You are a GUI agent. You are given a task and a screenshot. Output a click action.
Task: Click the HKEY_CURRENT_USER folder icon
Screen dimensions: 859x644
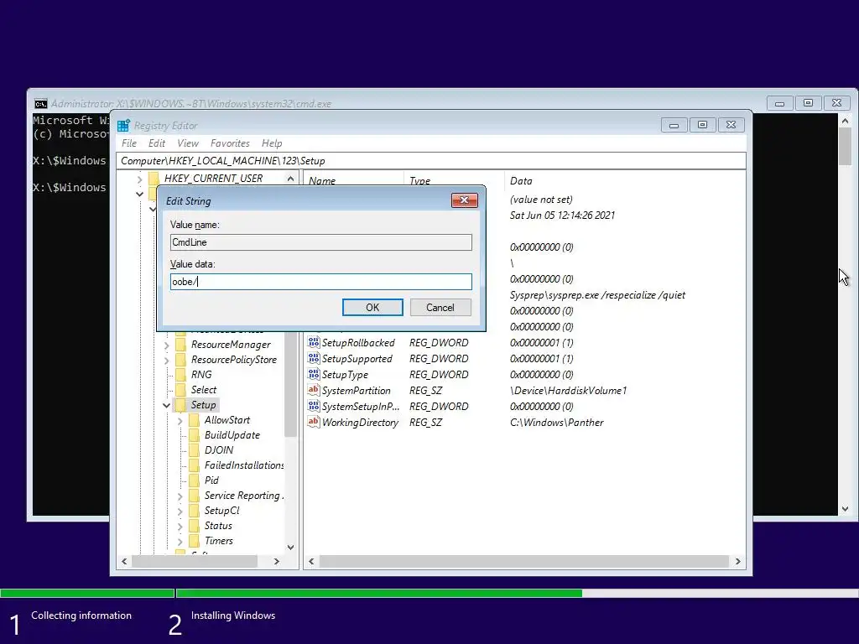click(x=154, y=178)
